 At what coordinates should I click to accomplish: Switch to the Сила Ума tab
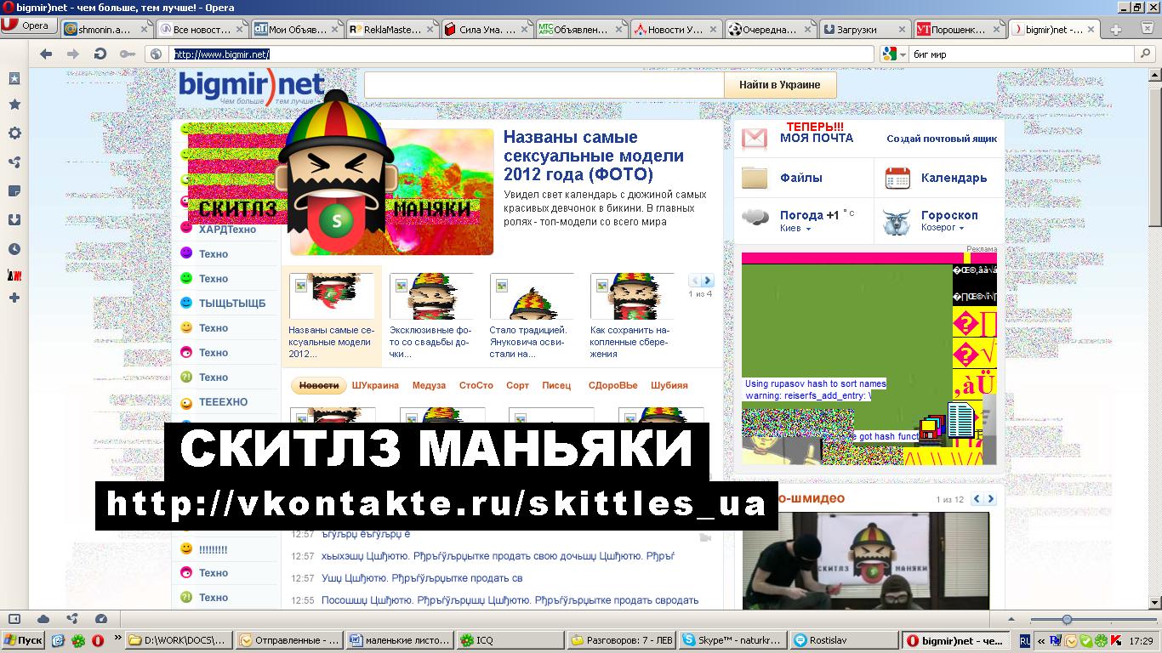tap(487, 30)
